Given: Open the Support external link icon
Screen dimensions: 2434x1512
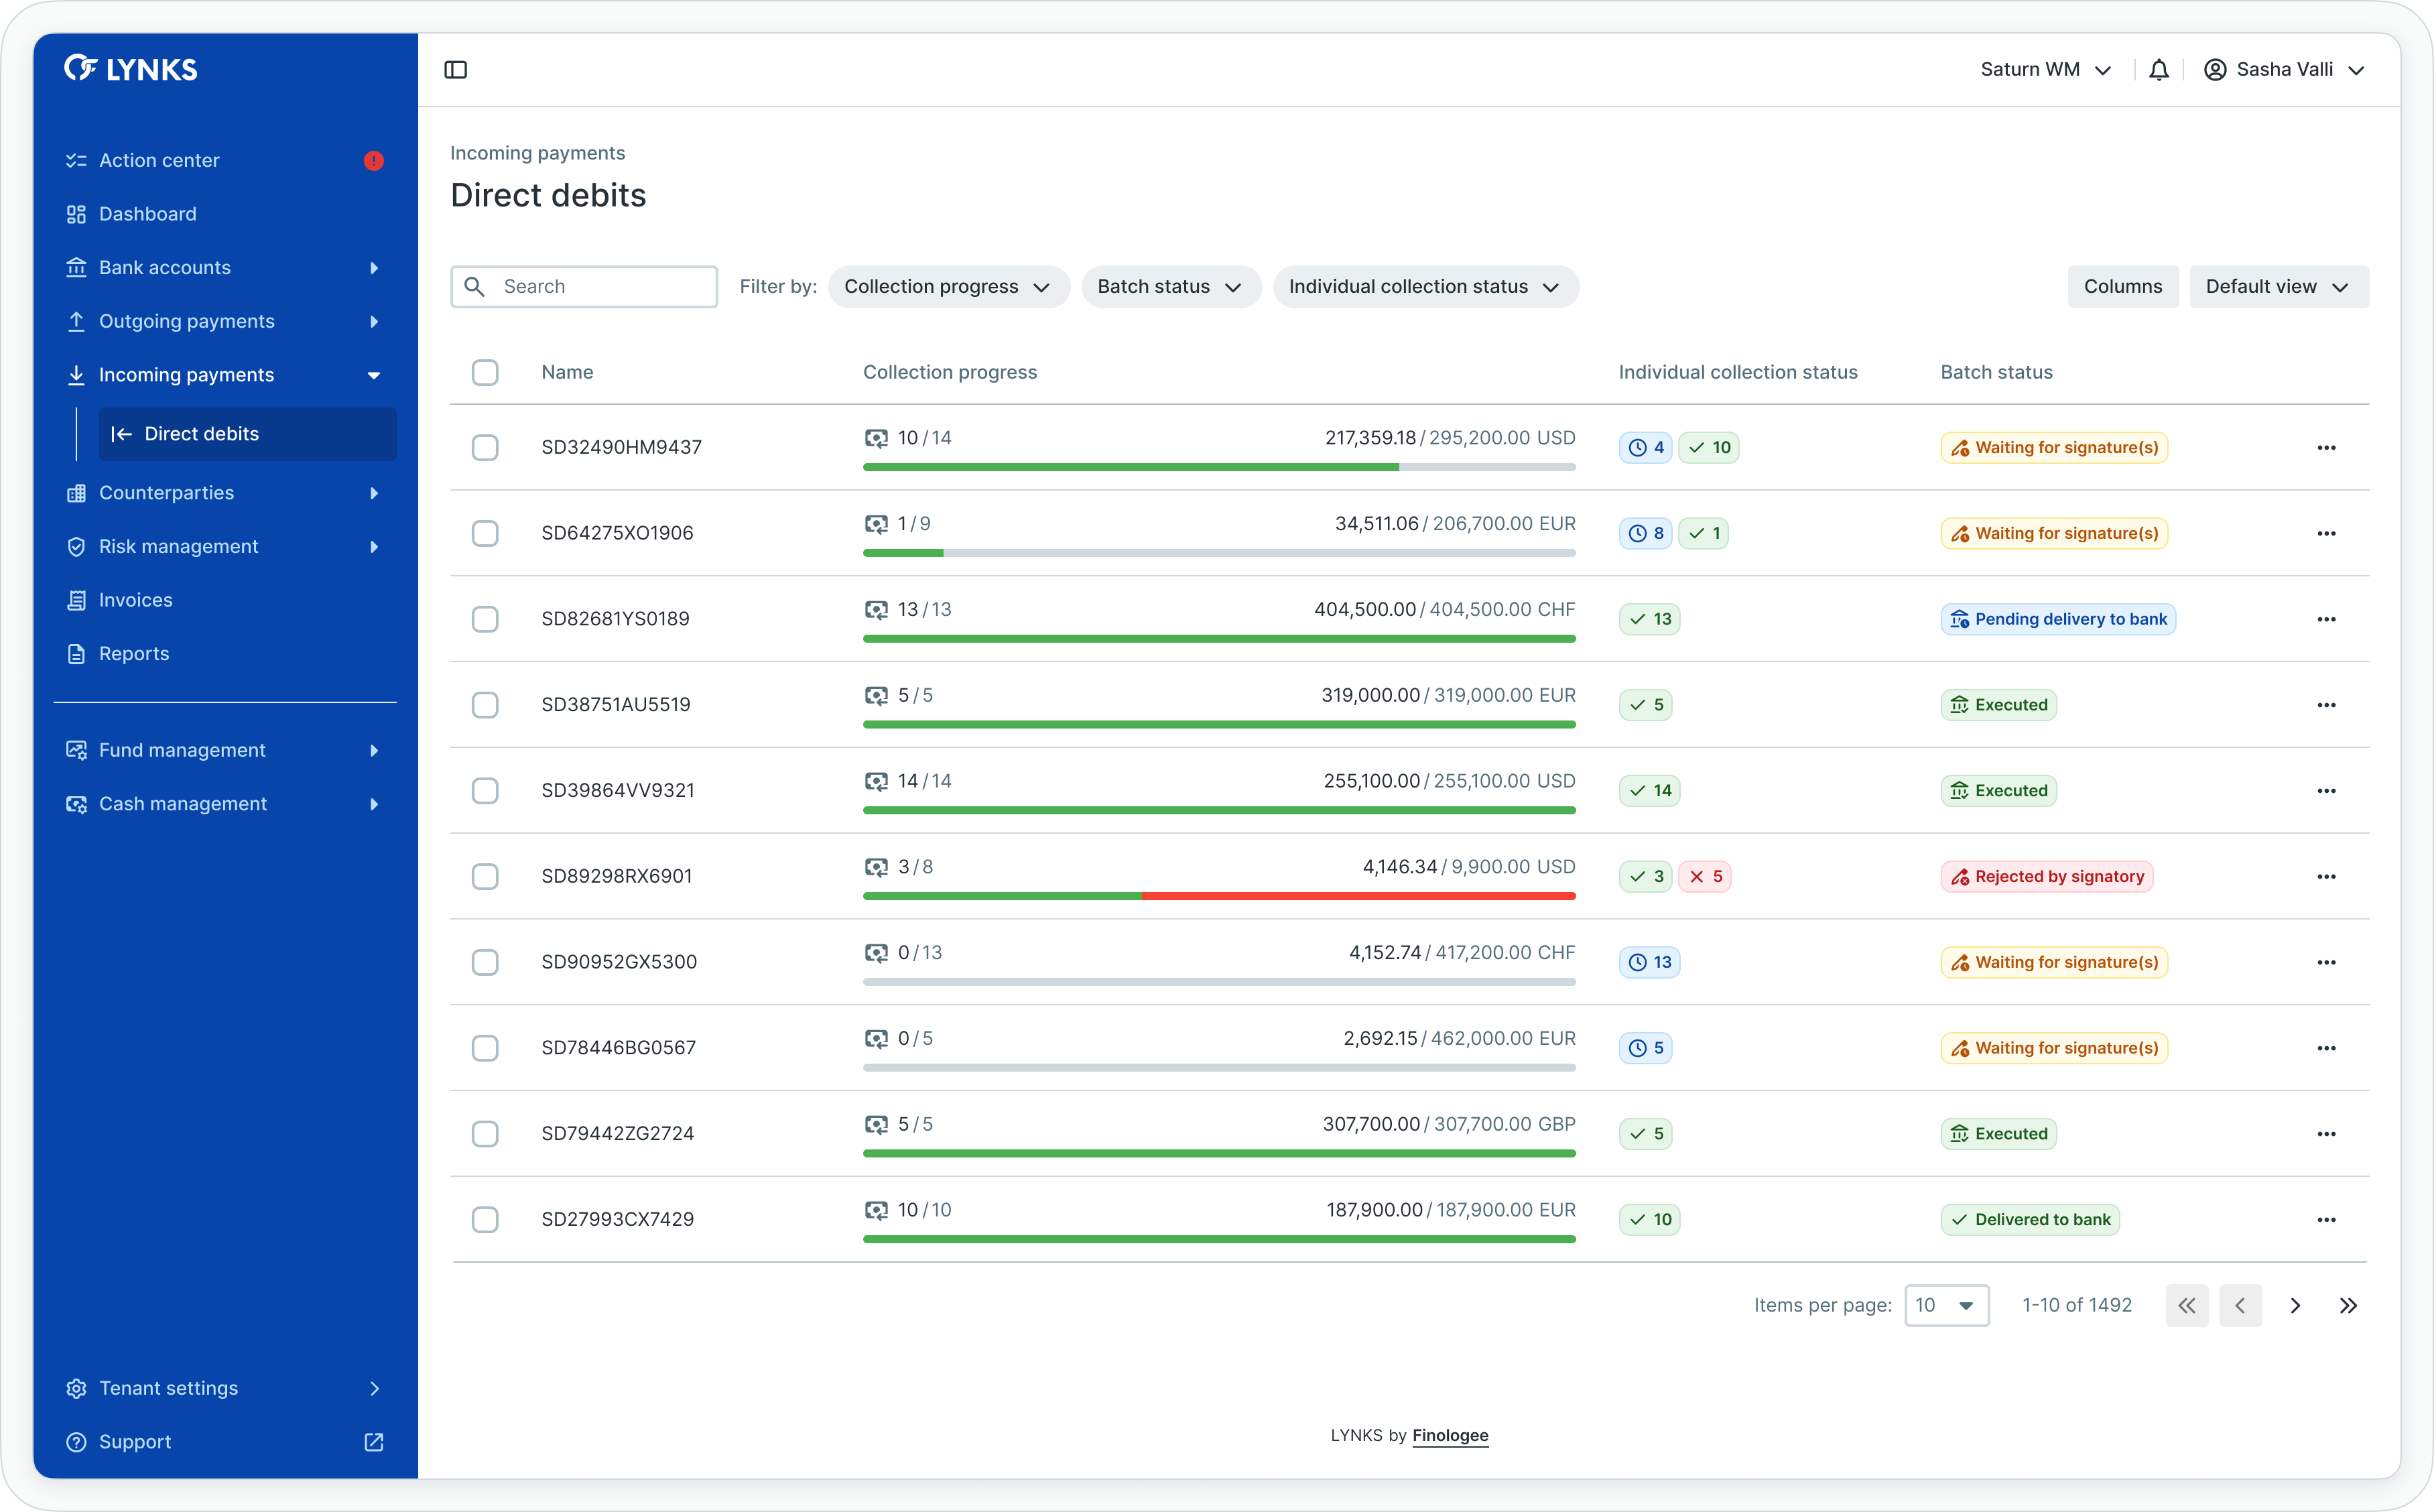Looking at the screenshot, I should pyautogui.click(x=374, y=1442).
